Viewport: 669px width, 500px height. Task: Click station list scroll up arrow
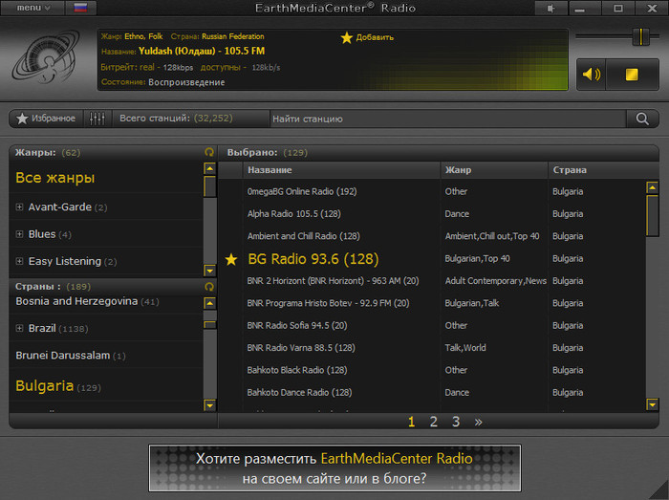653,187
